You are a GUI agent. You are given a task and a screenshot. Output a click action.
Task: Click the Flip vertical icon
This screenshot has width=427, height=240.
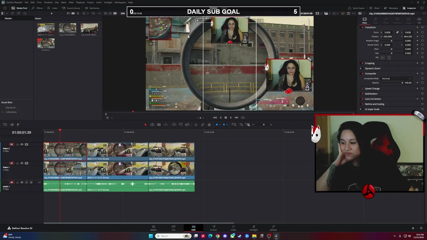[389, 57]
